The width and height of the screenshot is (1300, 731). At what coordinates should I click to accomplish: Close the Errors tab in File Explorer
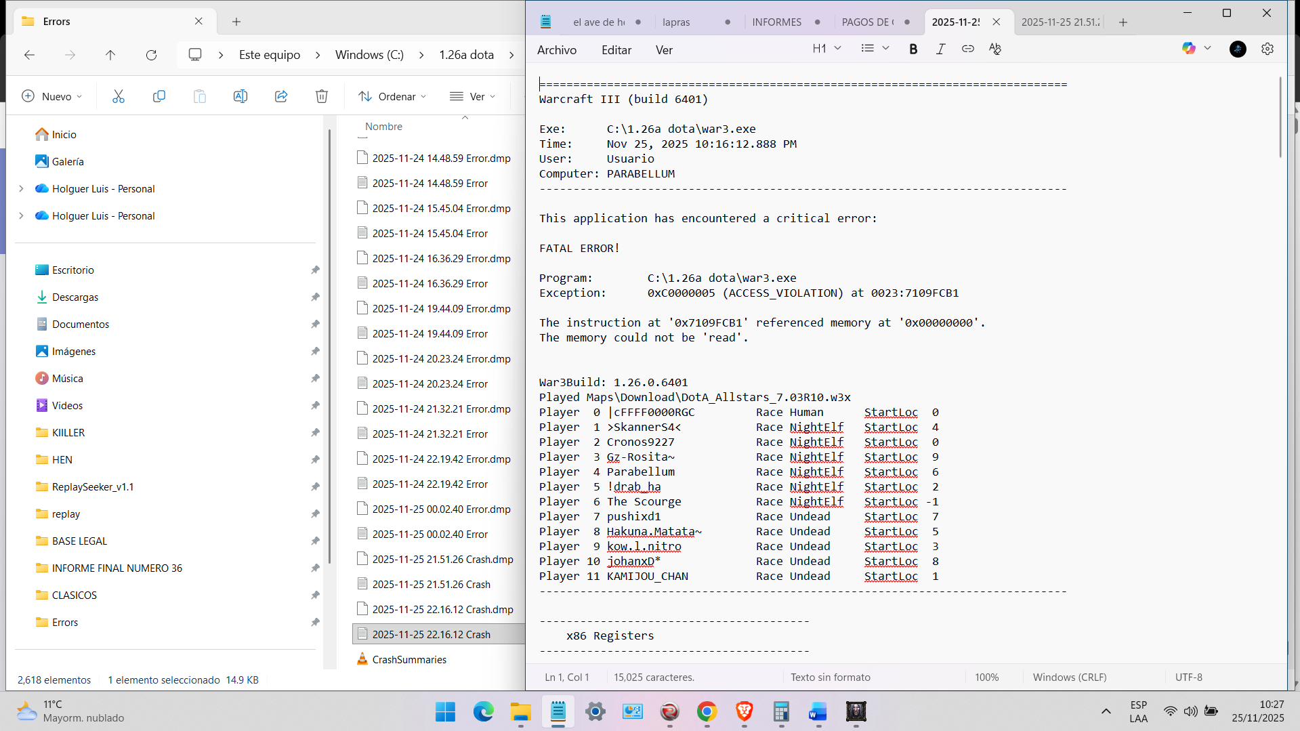point(198,22)
